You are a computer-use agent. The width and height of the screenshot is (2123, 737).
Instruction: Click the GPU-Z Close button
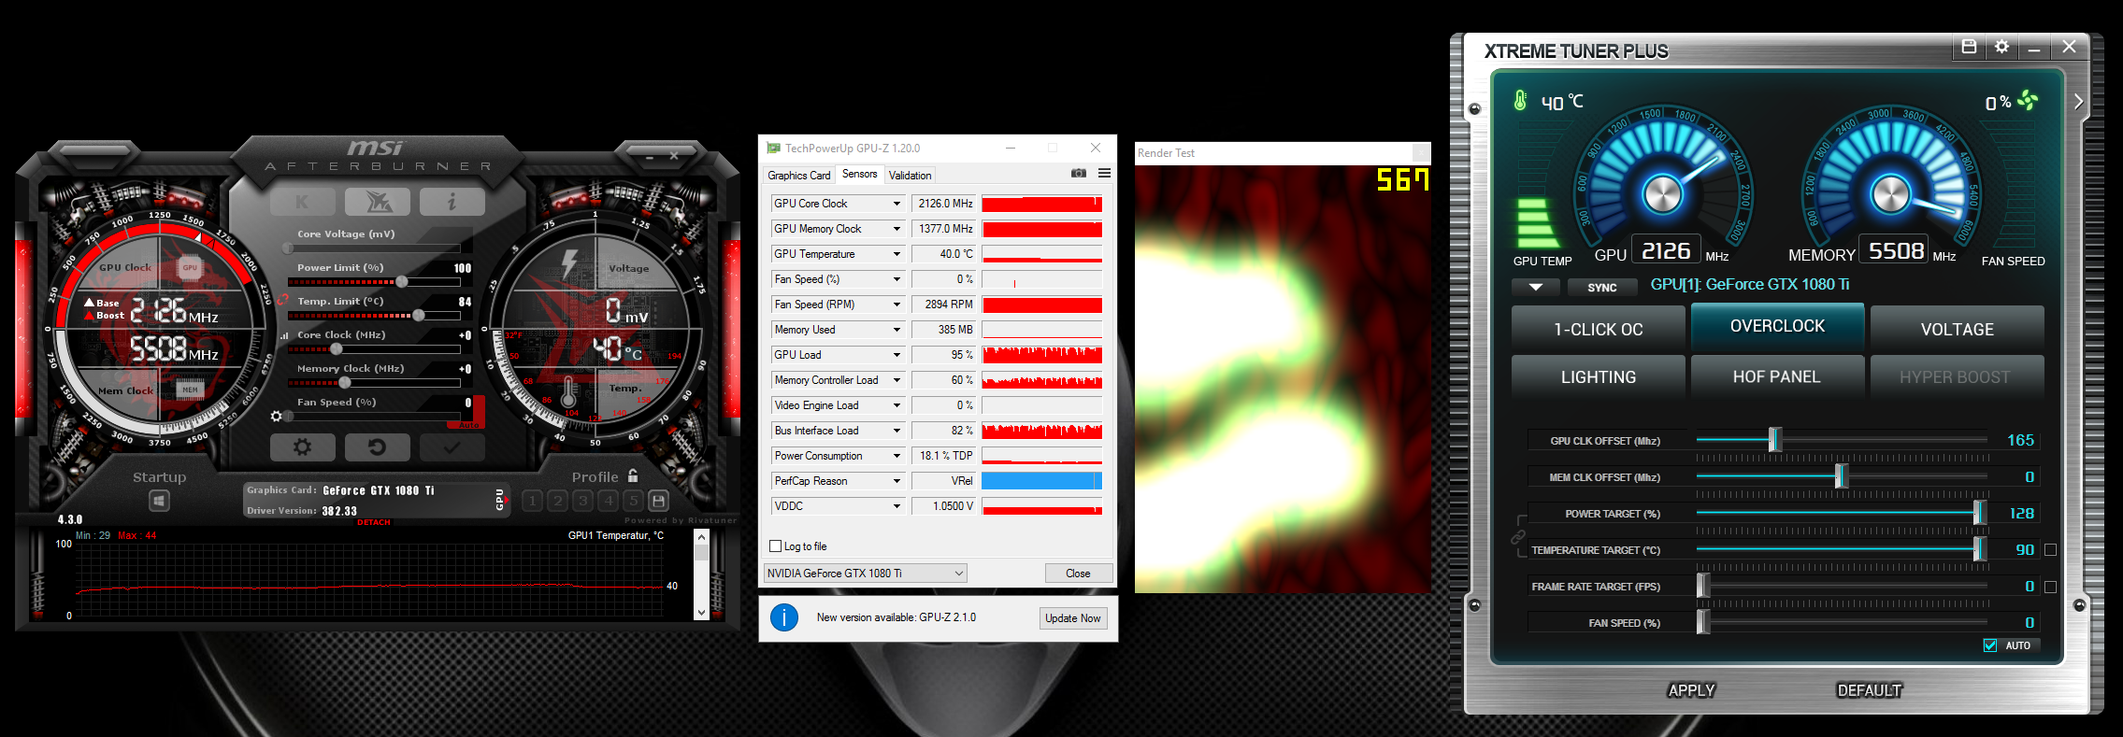click(x=1078, y=574)
